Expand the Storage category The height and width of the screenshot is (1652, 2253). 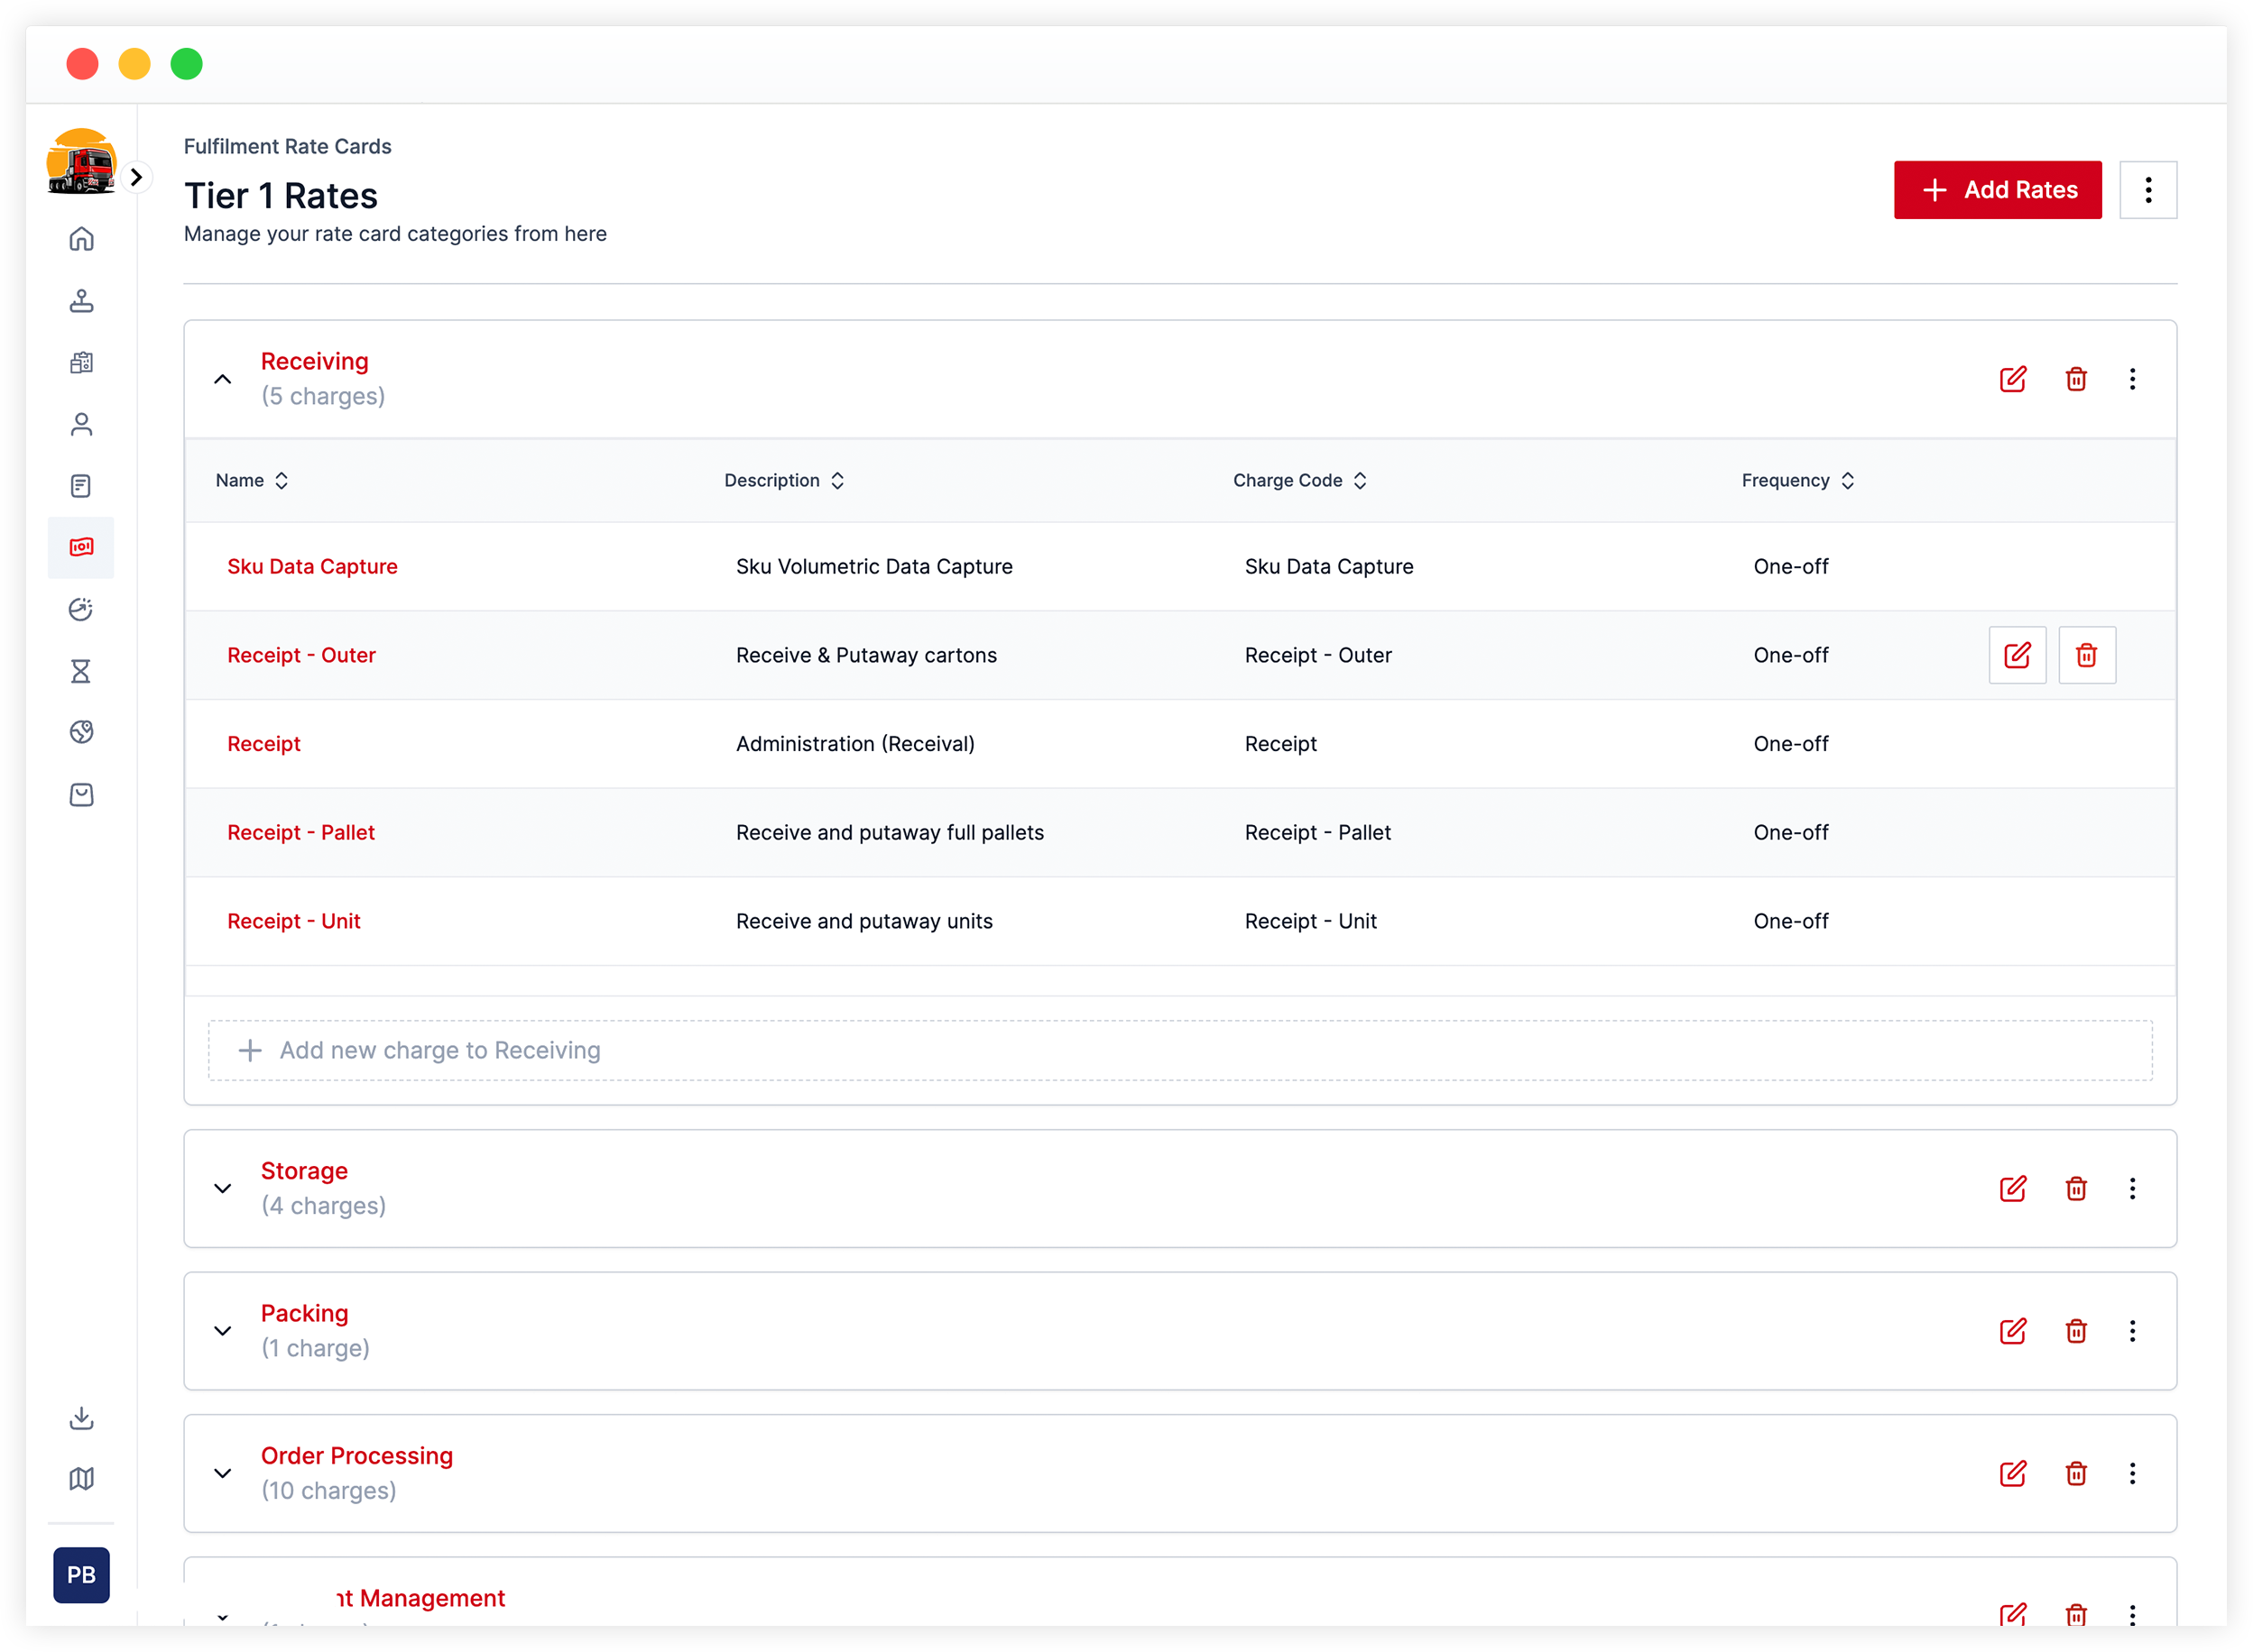pyautogui.click(x=223, y=1188)
